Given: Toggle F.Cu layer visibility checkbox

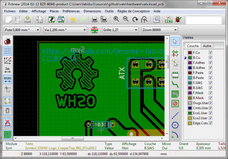Looking at the screenshot, I should [x=210, y=52].
